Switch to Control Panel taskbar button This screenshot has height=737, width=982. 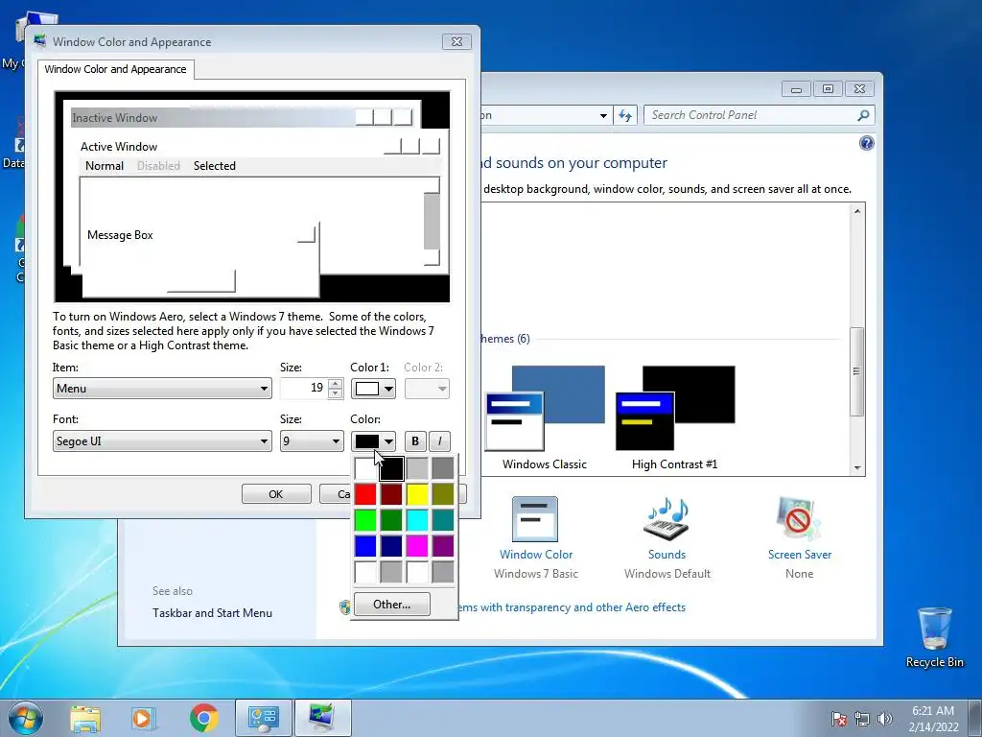[x=264, y=718]
